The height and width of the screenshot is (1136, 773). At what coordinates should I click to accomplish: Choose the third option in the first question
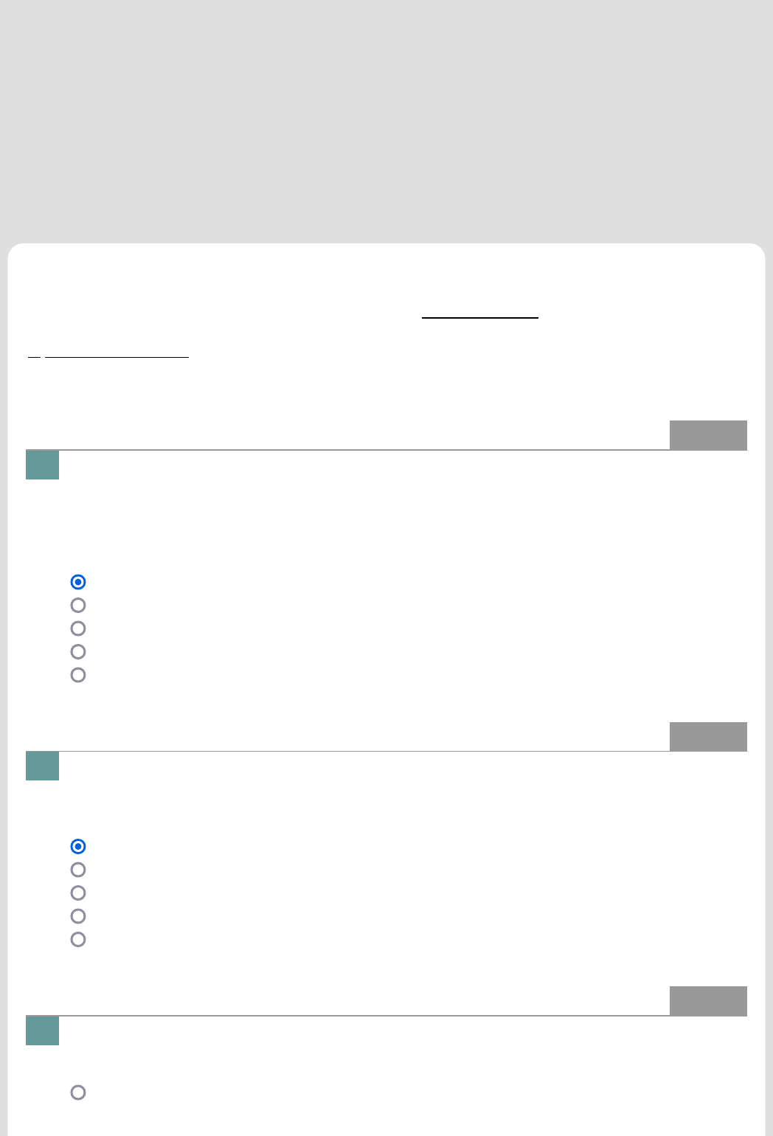pyautogui.click(x=78, y=628)
